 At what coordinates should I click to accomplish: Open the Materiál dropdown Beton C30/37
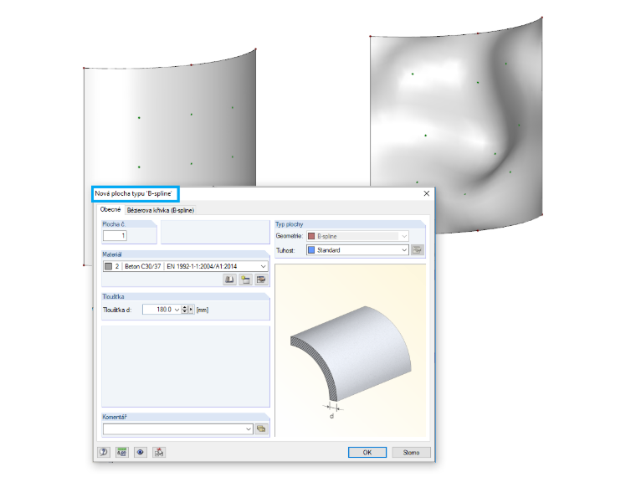[186, 266]
